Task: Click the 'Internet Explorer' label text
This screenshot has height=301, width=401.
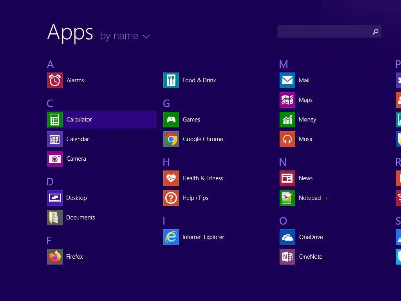Action: click(203, 237)
